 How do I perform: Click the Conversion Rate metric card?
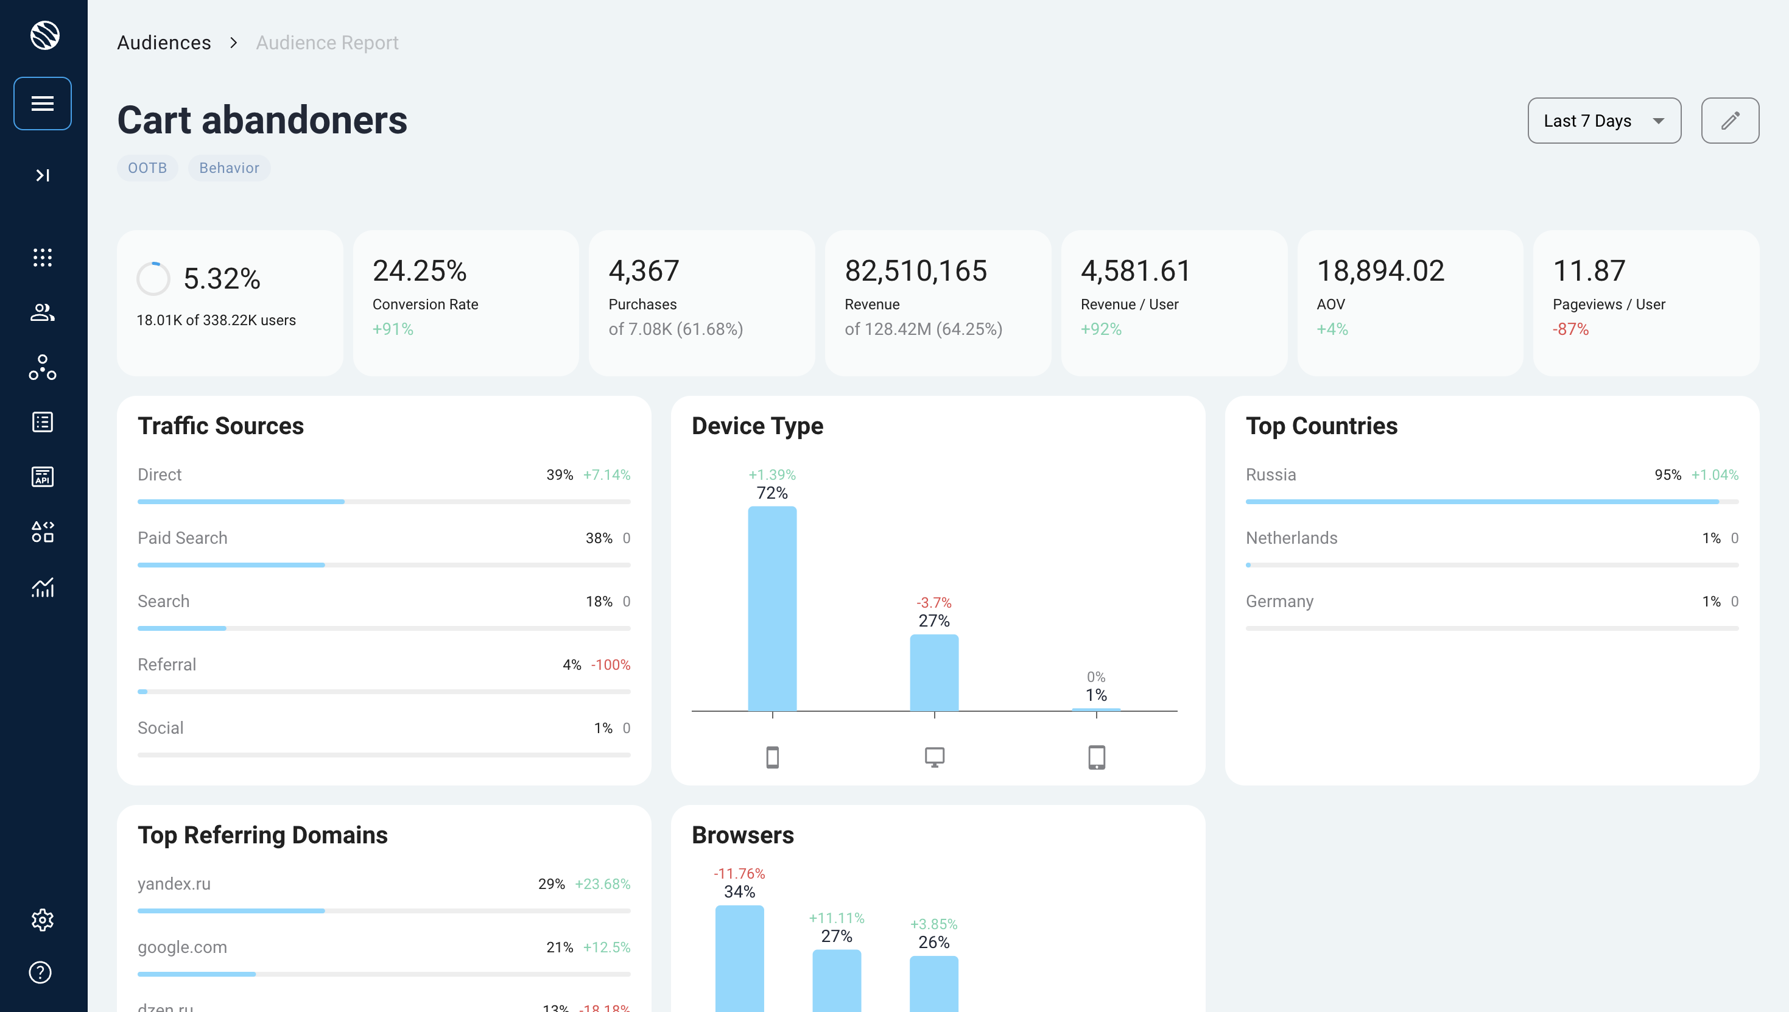coord(466,303)
